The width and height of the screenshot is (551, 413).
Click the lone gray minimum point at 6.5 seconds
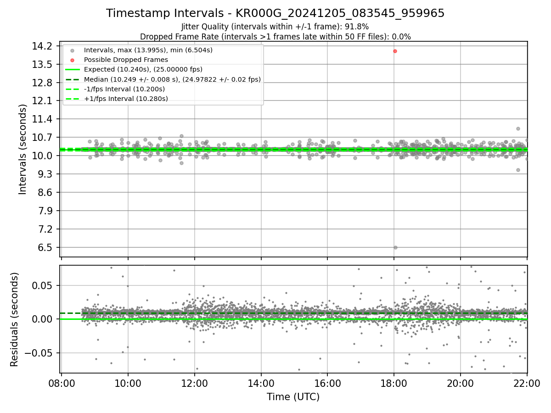coord(395,247)
